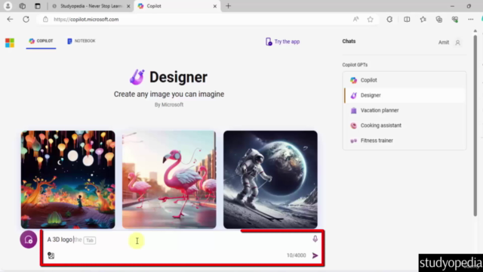Click the Read aloud icon
Viewport: 483px width, 272px height.
[355, 19]
